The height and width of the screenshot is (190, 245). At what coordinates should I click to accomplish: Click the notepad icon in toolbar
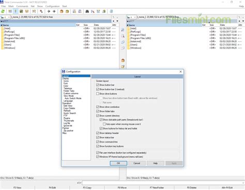point(111,11)
